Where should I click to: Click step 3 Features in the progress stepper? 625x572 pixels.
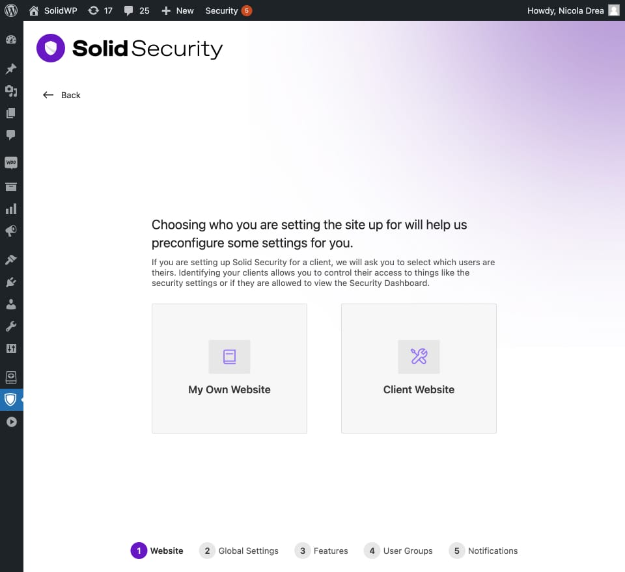click(x=322, y=551)
